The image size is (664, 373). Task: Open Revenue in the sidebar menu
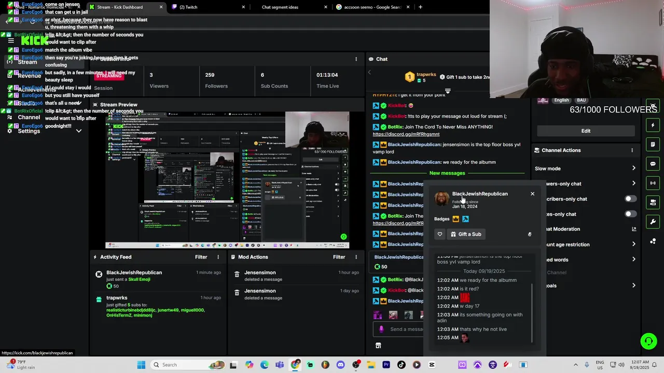click(x=30, y=76)
